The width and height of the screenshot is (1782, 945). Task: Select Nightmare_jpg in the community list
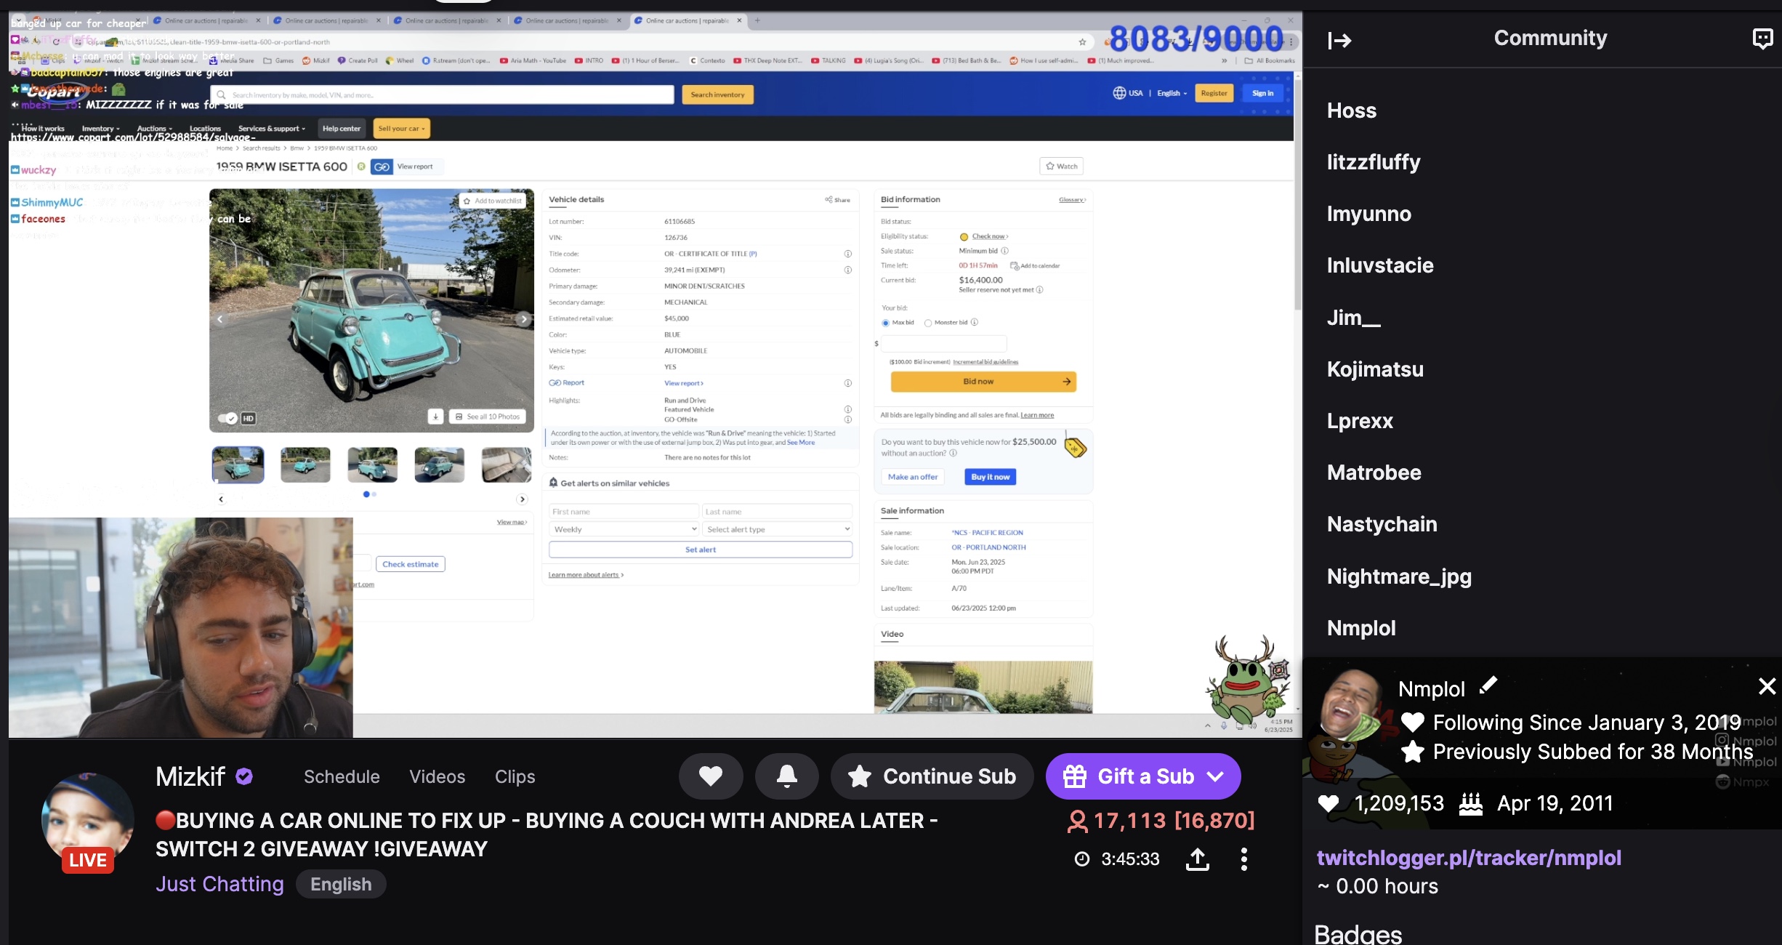[x=1399, y=576]
